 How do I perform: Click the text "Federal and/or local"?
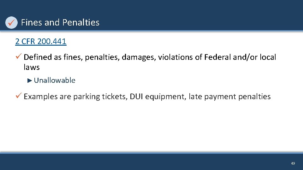pos(240,57)
